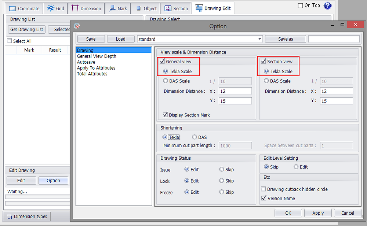Open the Object tab

[146, 8]
